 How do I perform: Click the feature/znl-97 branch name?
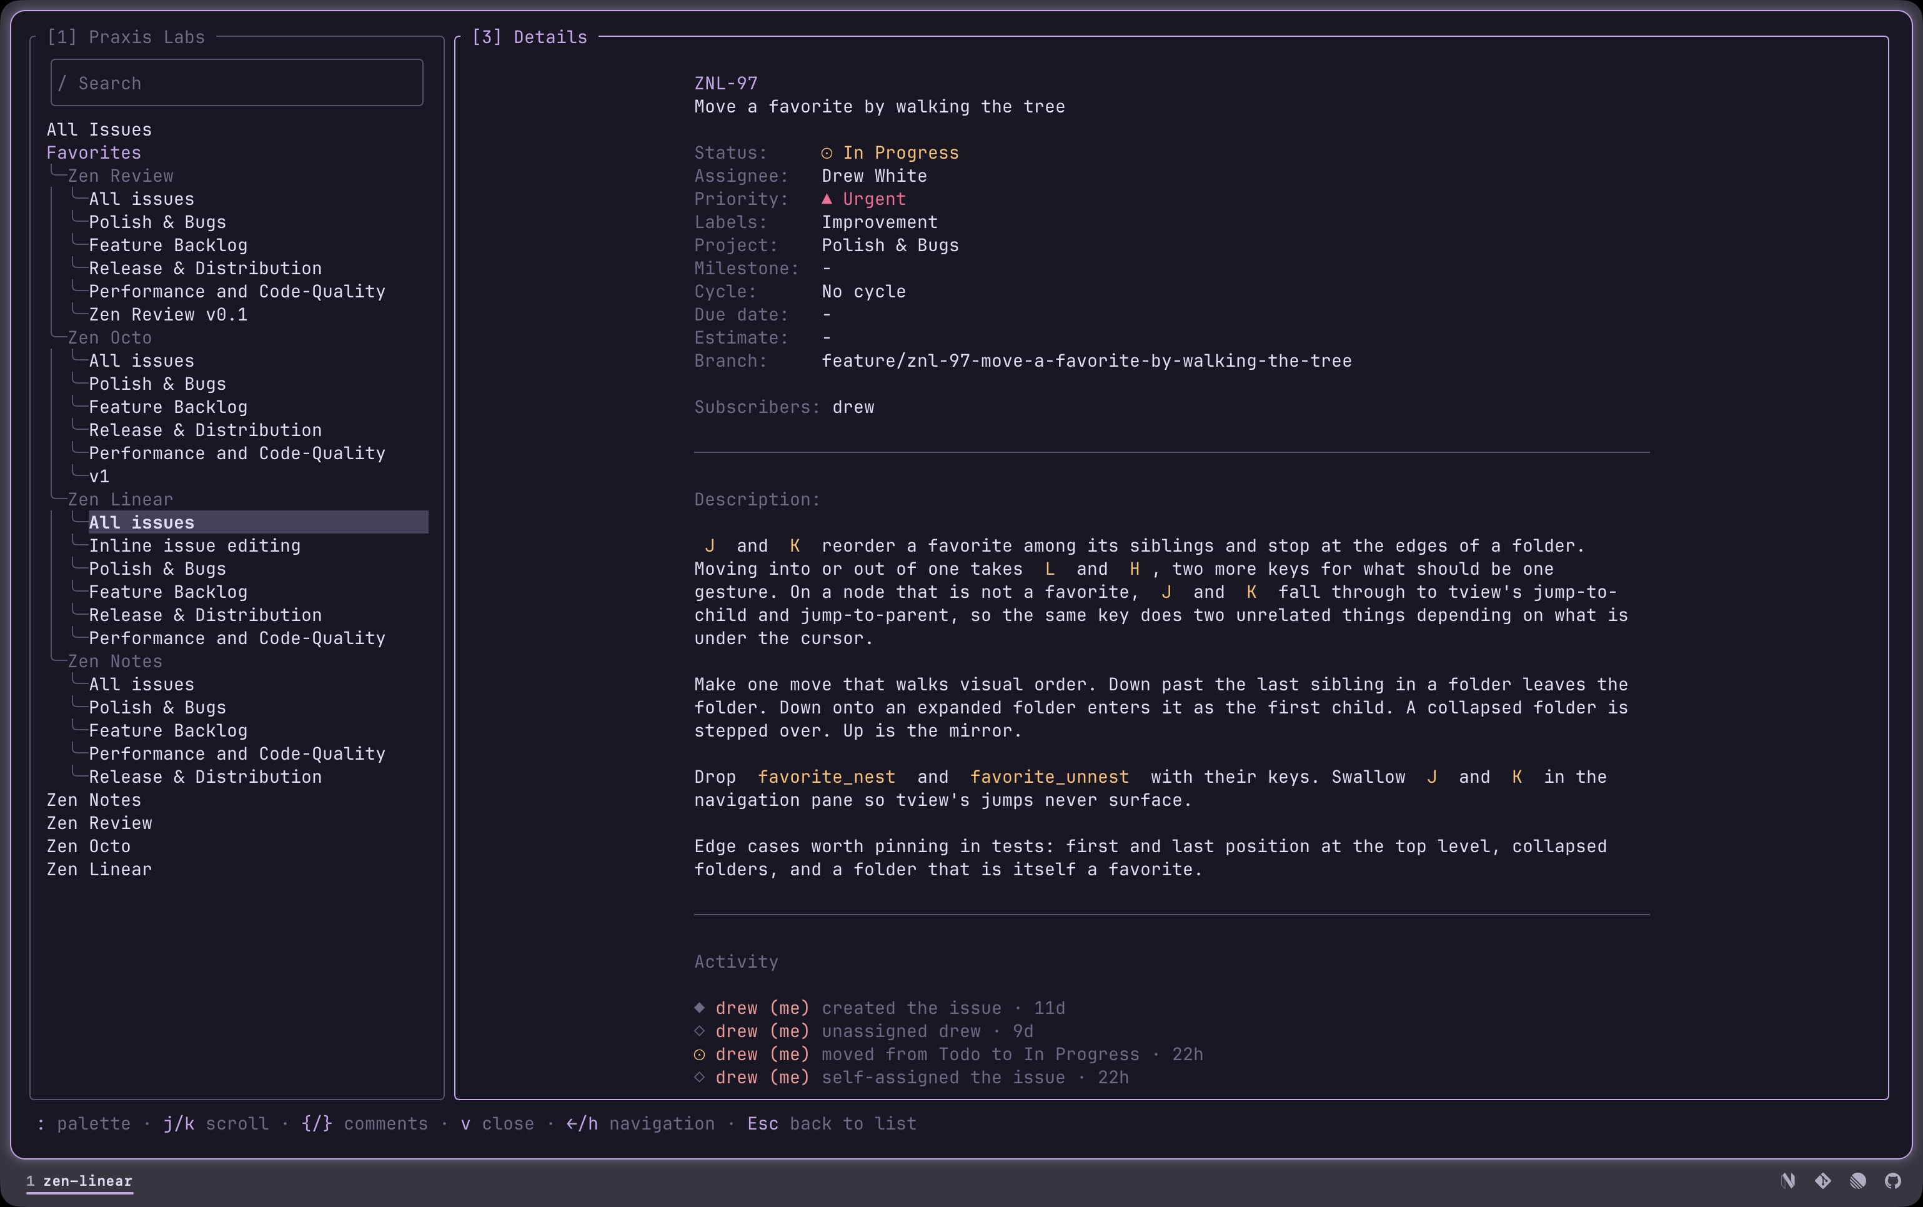(x=1086, y=361)
